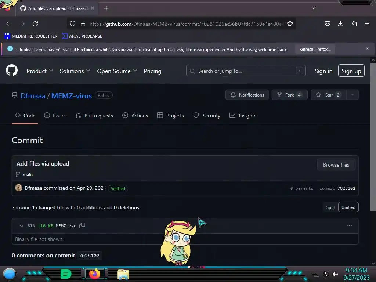Image resolution: width=376 pixels, height=282 pixels.
Task: Open the ANAL PROLAPSE bookmark
Action: [x=82, y=36]
